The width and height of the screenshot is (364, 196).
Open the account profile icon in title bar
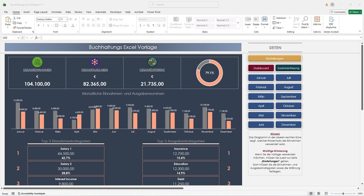pyautogui.click(x=332, y=5)
